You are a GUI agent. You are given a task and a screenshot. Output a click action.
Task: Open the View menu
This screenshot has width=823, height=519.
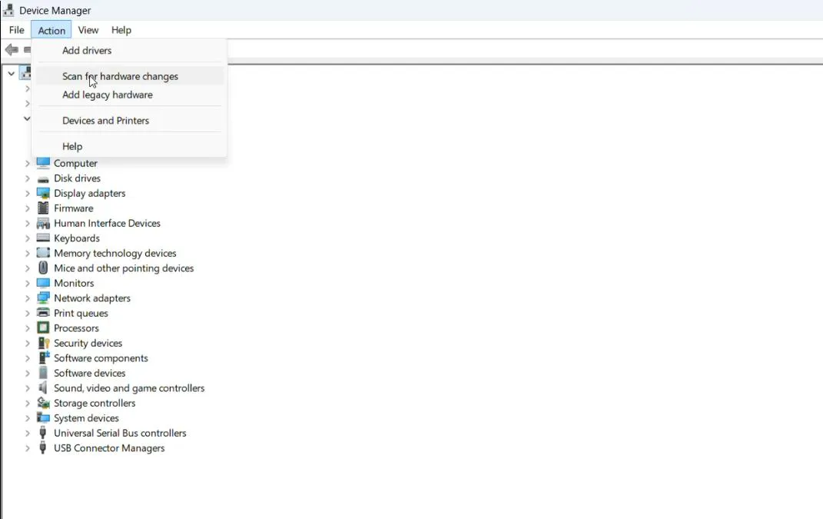88,30
